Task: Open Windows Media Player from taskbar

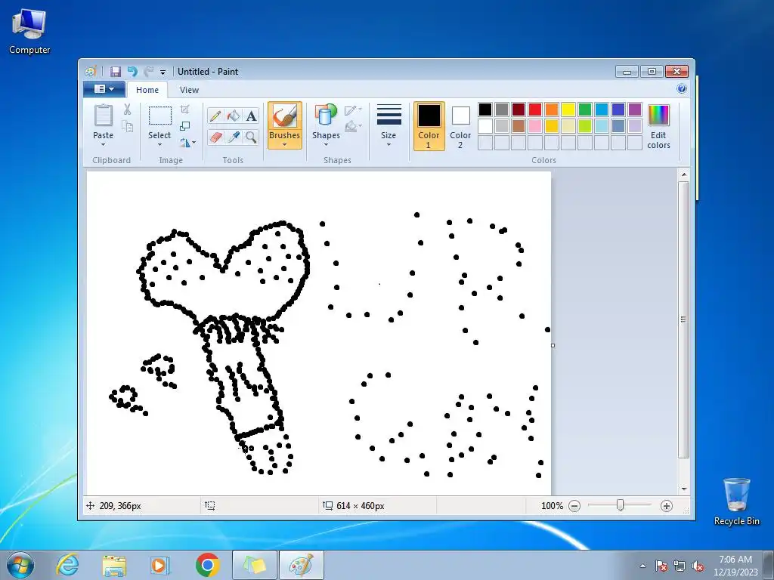Action: pyautogui.click(x=160, y=565)
